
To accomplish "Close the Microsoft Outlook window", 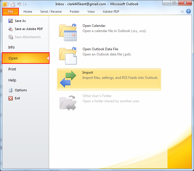I will click(x=185, y=3).
